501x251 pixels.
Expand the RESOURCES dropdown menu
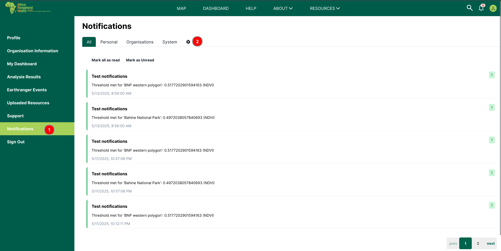pyautogui.click(x=325, y=8)
